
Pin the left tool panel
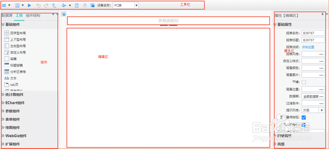[53, 15]
